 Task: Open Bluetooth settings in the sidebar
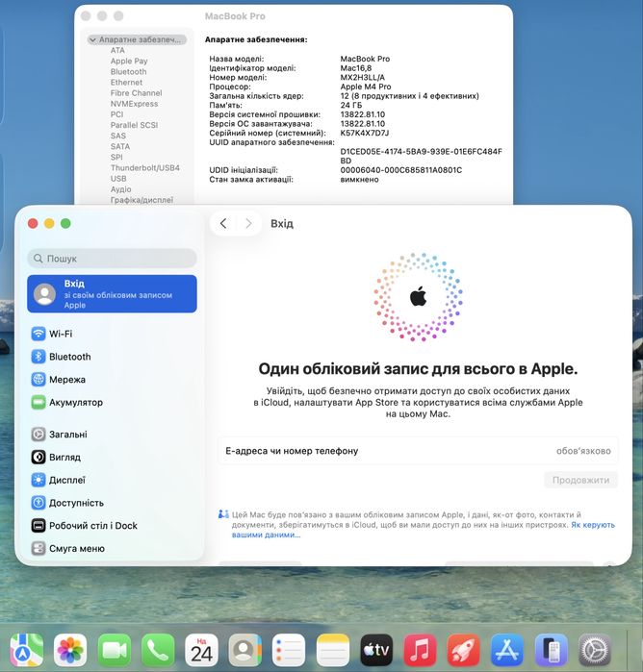pos(112,357)
